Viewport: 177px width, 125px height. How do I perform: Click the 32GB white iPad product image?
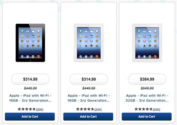[x=147, y=43]
